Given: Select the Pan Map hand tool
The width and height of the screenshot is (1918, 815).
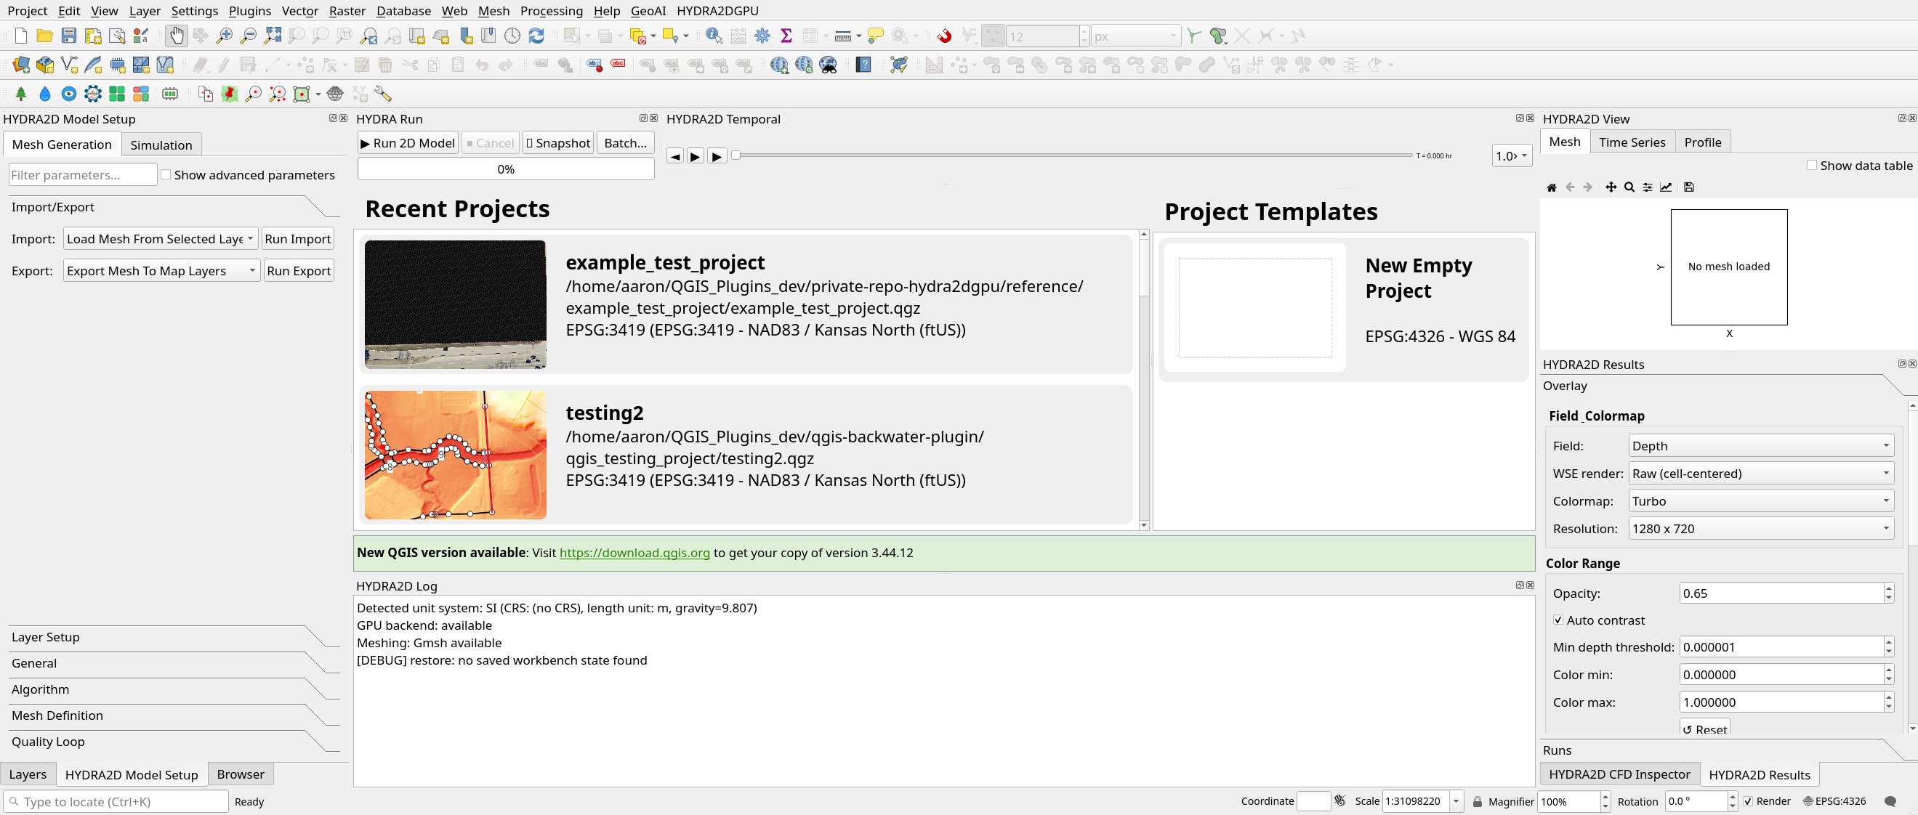Looking at the screenshot, I should (177, 36).
